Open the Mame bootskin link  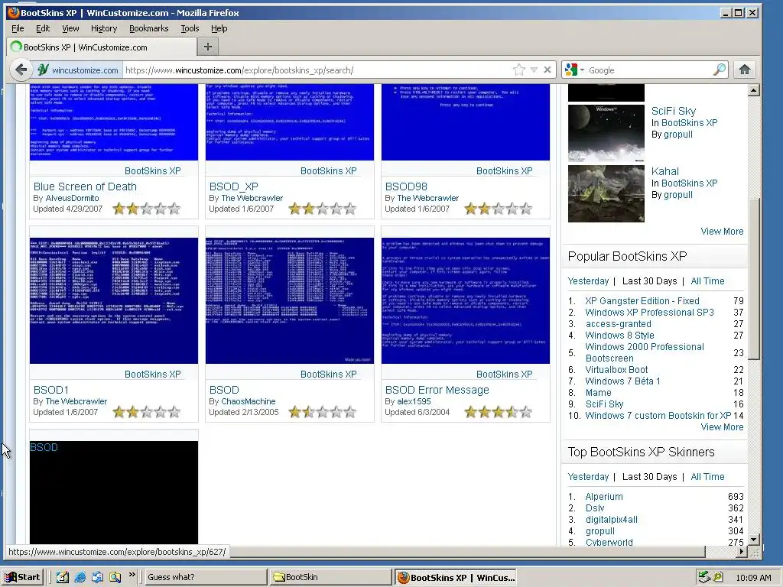tap(598, 393)
